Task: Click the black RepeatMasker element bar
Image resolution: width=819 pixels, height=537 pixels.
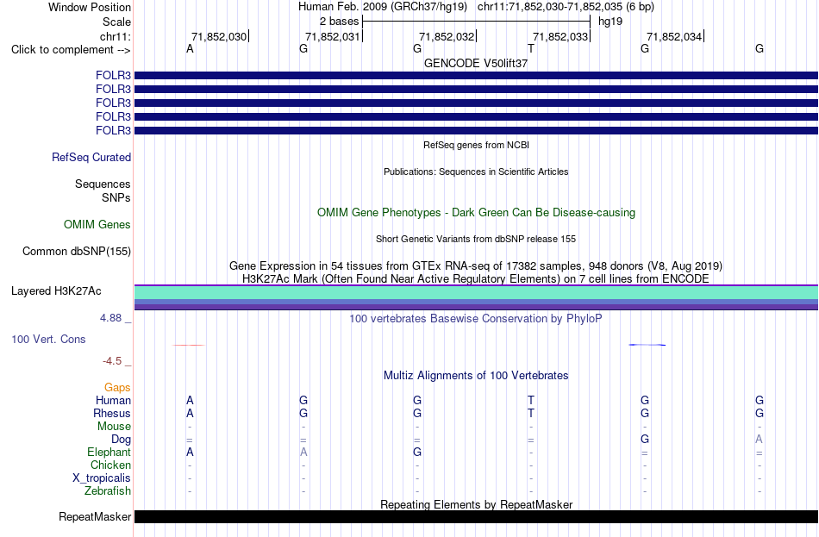Action: (x=476, y=516)
